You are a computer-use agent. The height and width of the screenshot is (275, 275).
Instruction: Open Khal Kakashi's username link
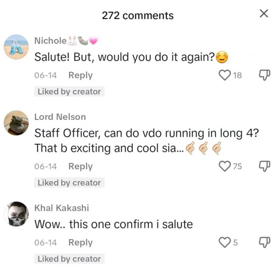pyautogui.click(x=62, y=208)
